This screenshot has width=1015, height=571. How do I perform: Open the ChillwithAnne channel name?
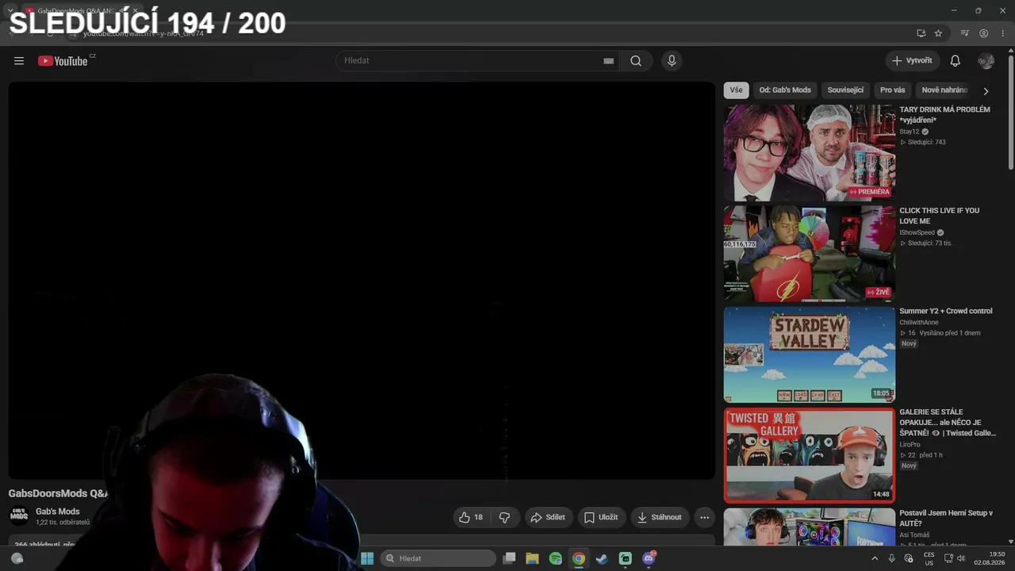[x=919, y=322]
